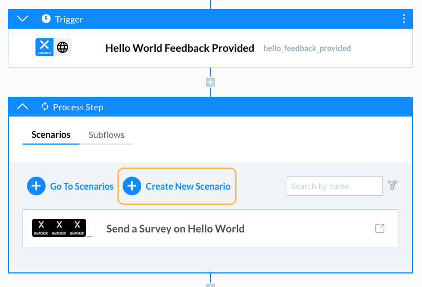Screen dimensions: 422x287
Task: Collapse the Trigger section chevron
Action: (23, 19)
